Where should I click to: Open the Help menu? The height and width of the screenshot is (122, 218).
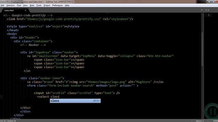tap(67, 5)
